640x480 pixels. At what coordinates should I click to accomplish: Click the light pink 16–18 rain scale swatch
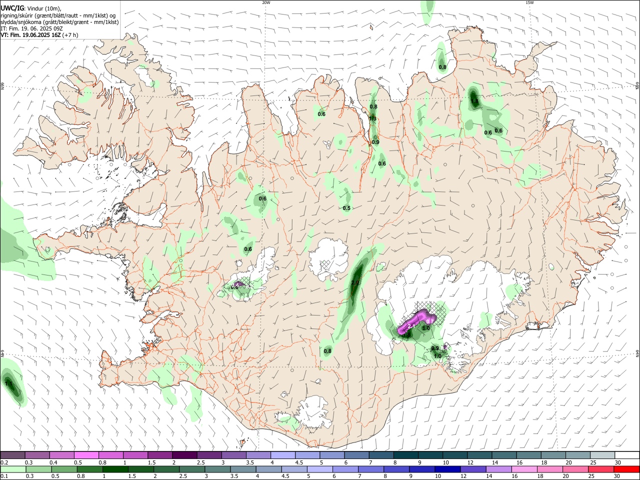click(524, 469)
